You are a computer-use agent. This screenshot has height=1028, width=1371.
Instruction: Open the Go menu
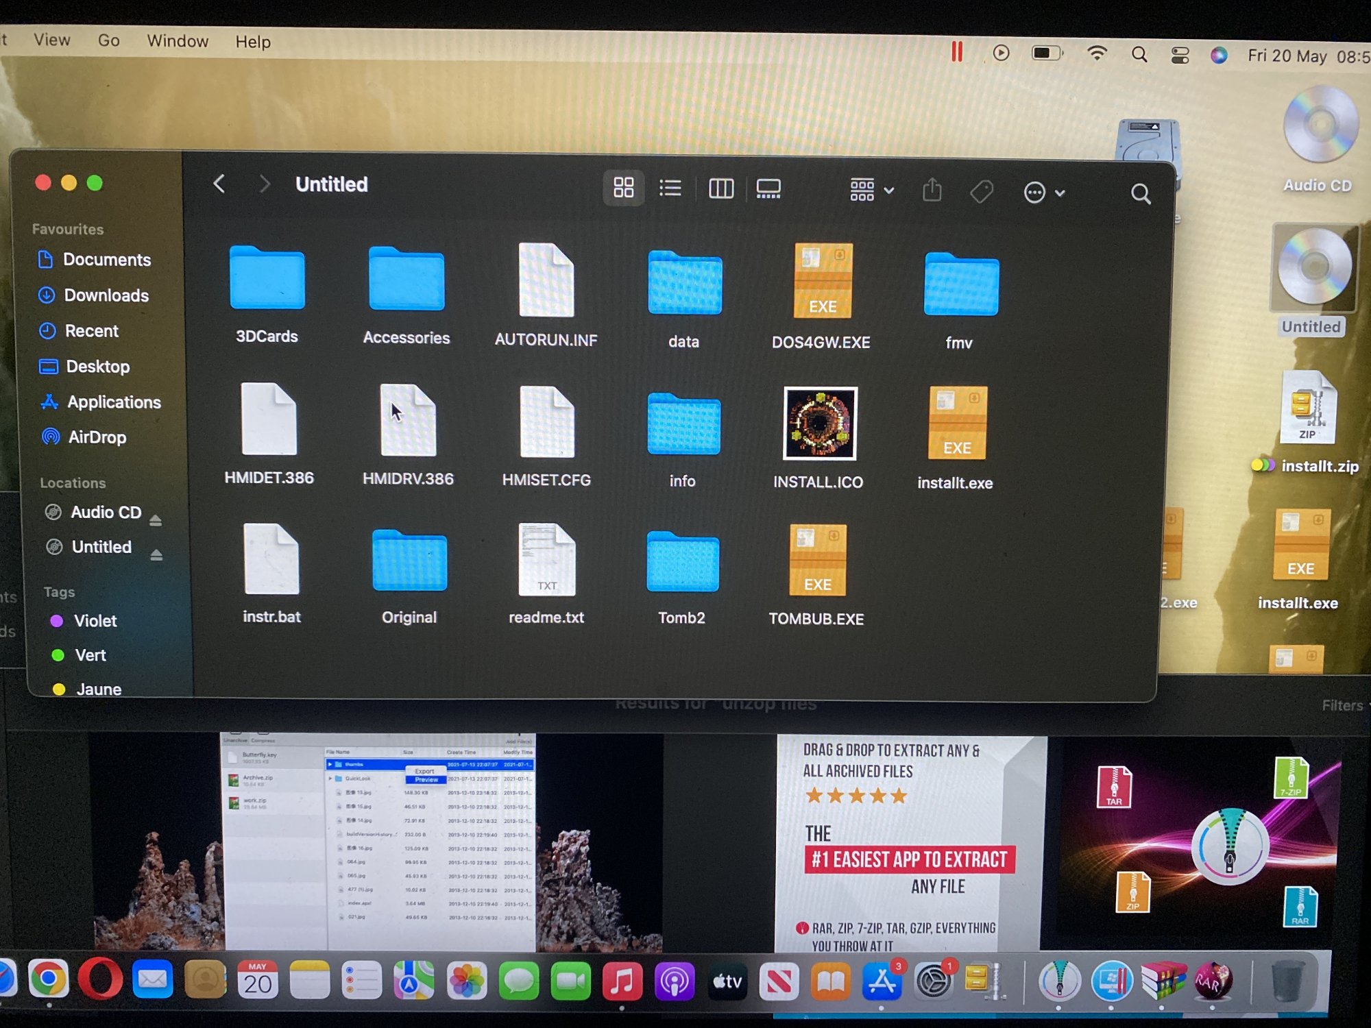[108, 40]
